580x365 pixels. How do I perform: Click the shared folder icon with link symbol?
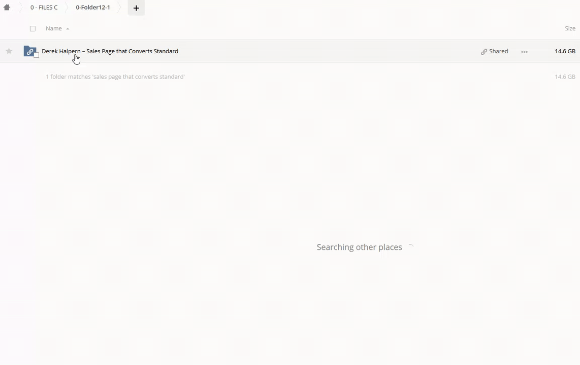[29, 51]
